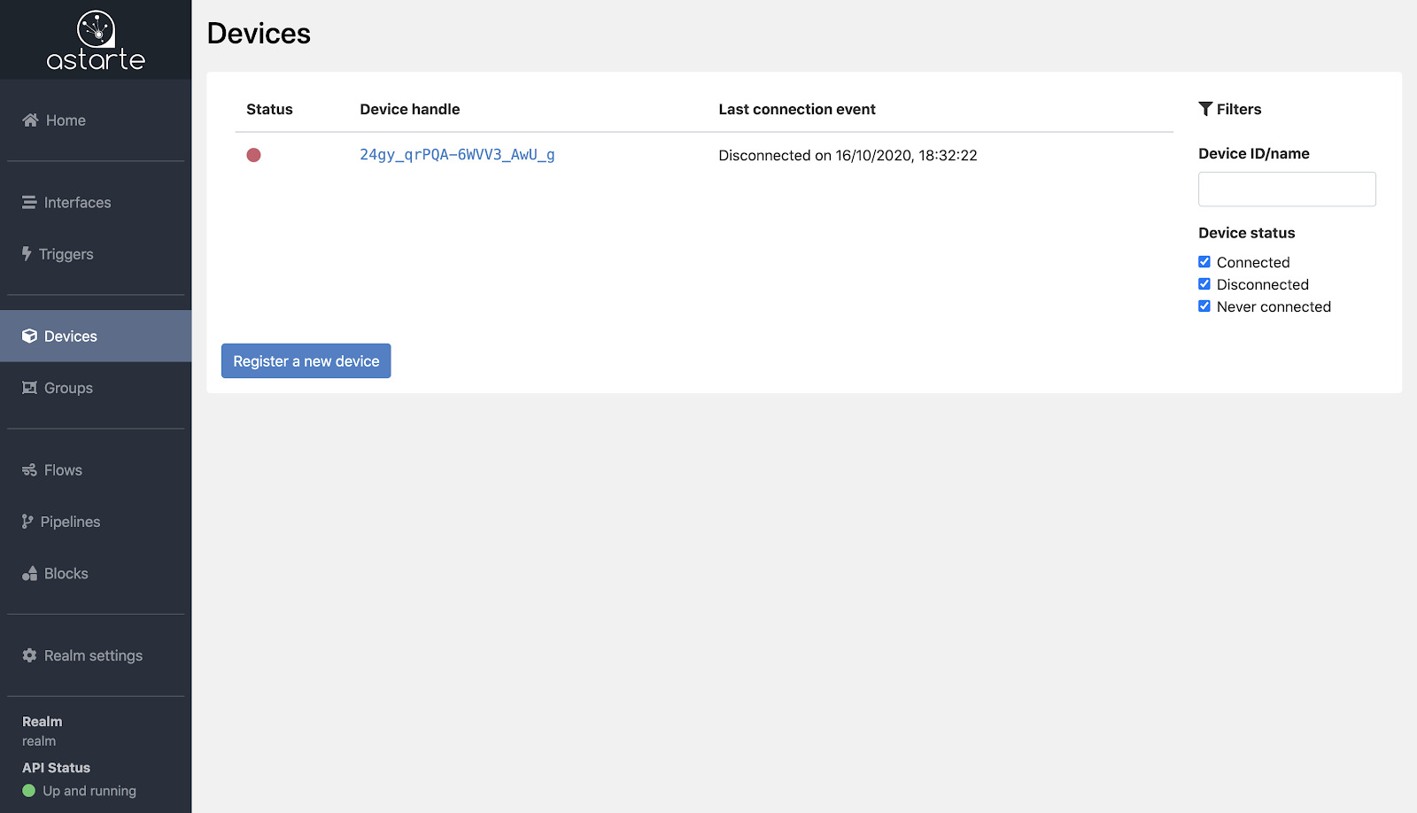1417x813 pixels.
Task: Open Flows using its flow diagram icon
Action: point(27,469)
